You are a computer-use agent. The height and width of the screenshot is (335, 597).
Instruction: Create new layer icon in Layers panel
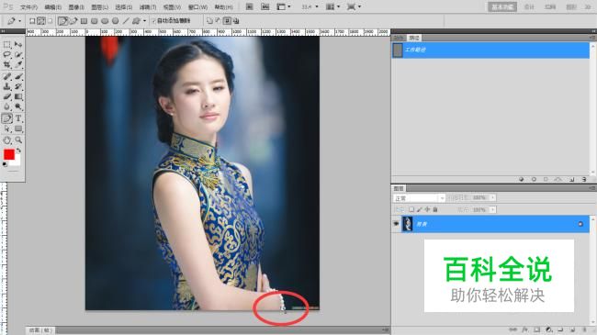pyautogui.click(x=572, y=329)
